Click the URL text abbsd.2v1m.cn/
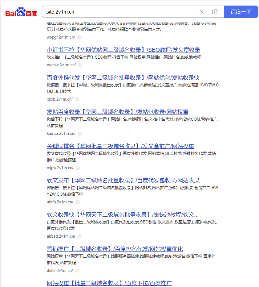Image resolution: width=259 pixels, height=287 pixels. 61,236
